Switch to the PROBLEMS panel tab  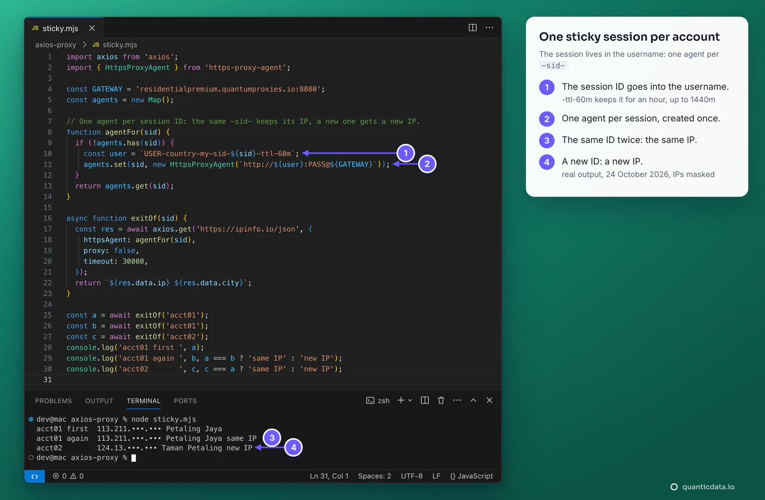click(x=54, y=401)
